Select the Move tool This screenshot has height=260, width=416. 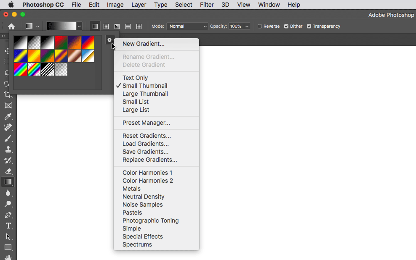[x=8, y=51]
